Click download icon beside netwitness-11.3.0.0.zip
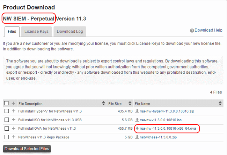Image resolution: width=227 pixels, height=155 pixels. click(137, 137)
